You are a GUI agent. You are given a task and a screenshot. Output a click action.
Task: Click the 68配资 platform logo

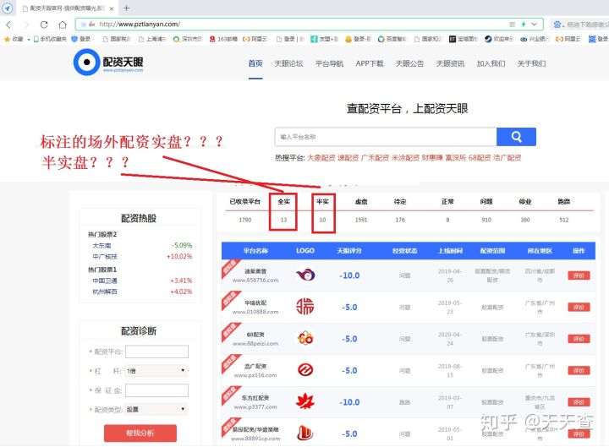(x=305, y=338)
